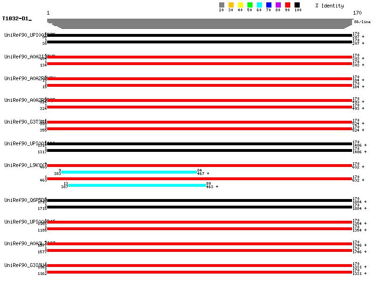Click the T1032-D1_ query label

tap(16, 19)
